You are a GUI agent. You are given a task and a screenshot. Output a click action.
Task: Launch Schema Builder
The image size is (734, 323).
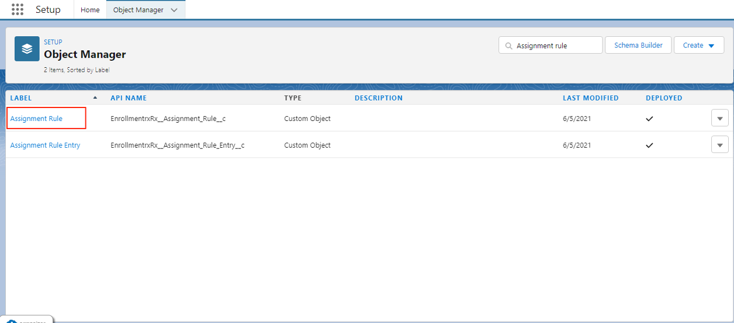point(638,45)
